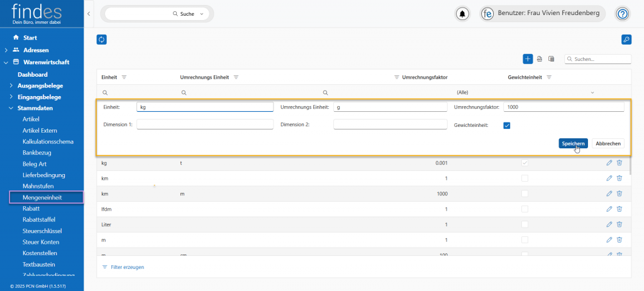Collapse the sidebar with the arrow icon
Viewport: 644px width, 291px height.
[x=89, y=13]
